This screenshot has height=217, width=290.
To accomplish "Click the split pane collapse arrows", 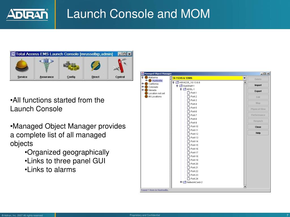I will [x=170, y=78].
